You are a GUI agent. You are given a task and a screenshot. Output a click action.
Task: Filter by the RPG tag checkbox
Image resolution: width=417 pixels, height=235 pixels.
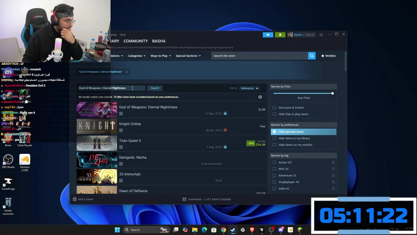click(x=274, y=169)
